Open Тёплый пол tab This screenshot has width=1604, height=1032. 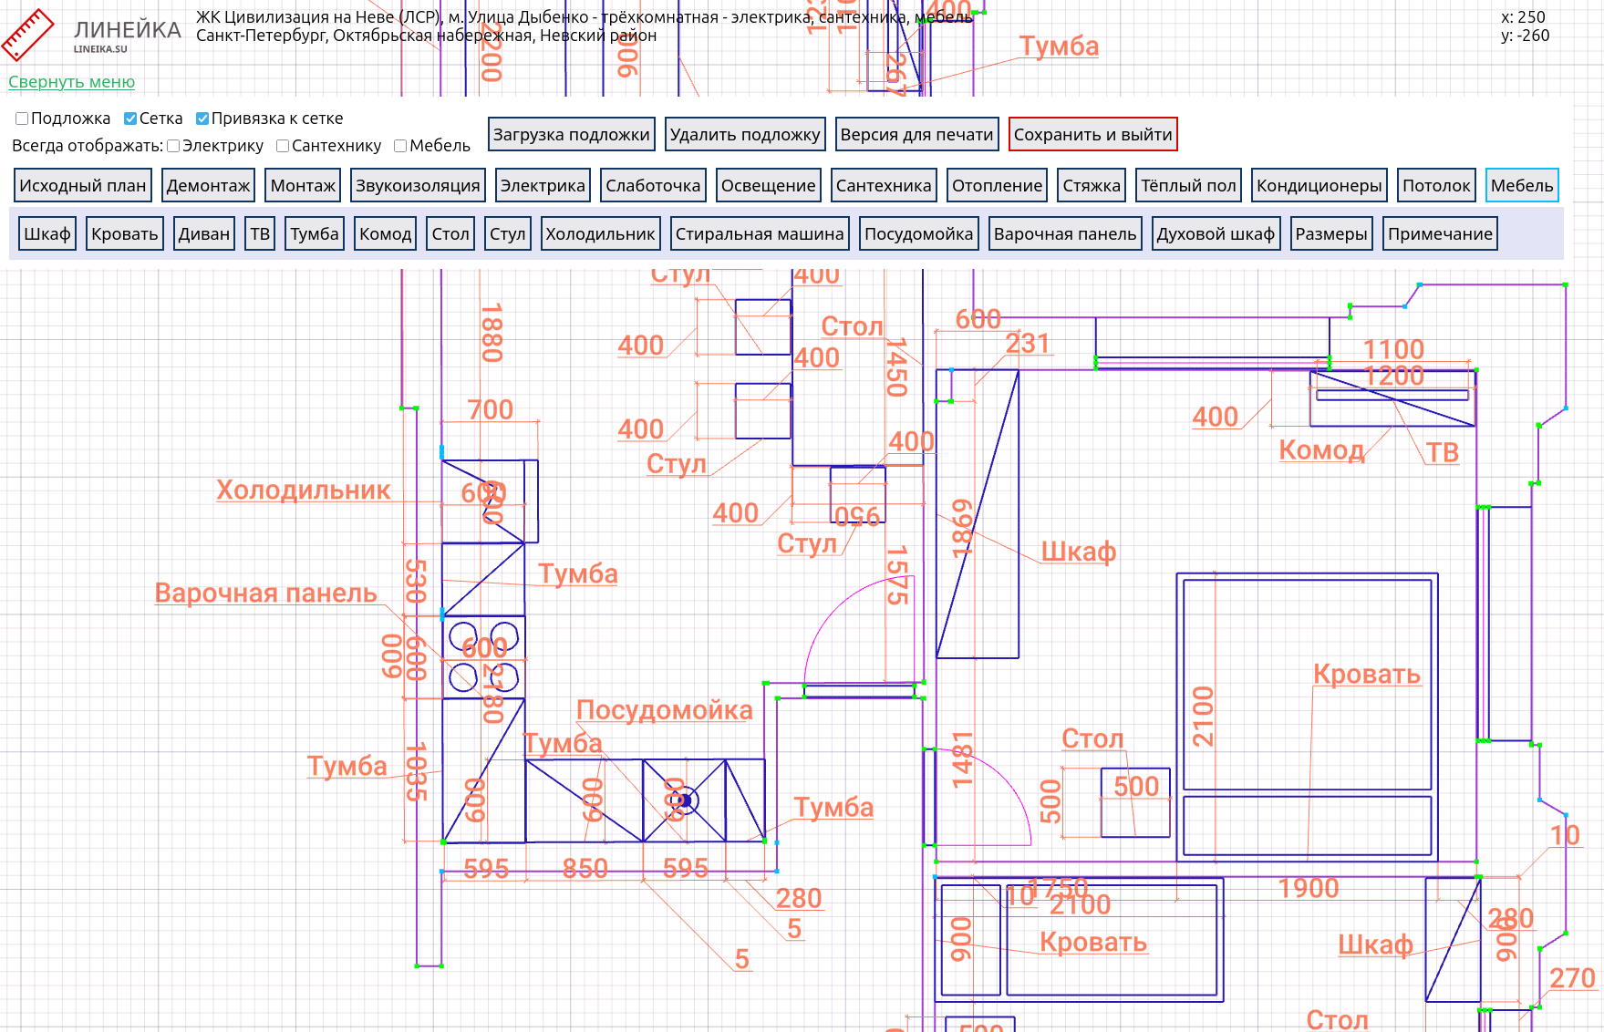1188,185
